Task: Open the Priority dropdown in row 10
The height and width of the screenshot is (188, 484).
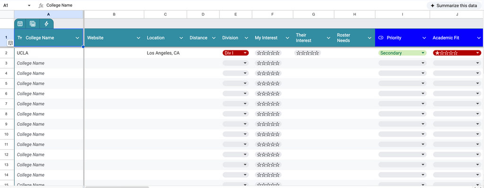Action: pos(403,134)
